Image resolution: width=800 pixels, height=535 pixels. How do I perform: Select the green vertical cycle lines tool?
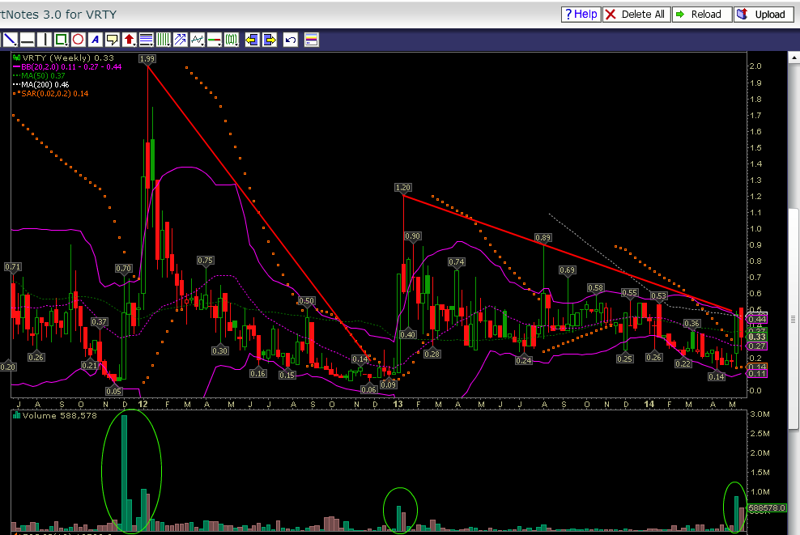[x=164, y=40]
